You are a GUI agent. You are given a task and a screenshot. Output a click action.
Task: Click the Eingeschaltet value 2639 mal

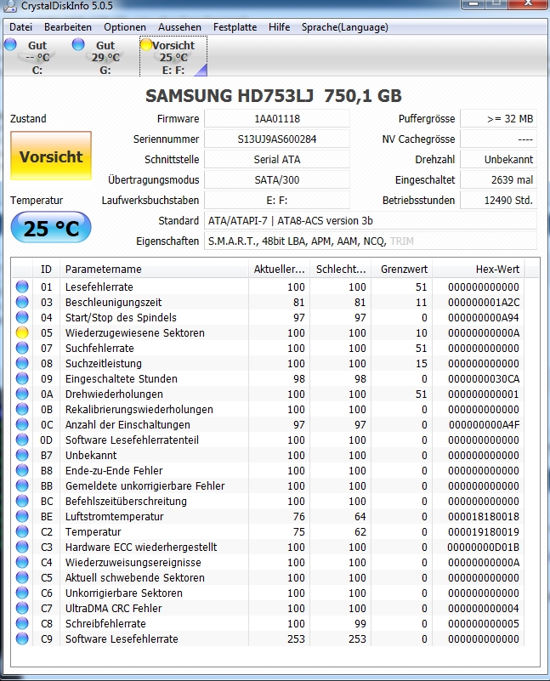click(498, 179)
